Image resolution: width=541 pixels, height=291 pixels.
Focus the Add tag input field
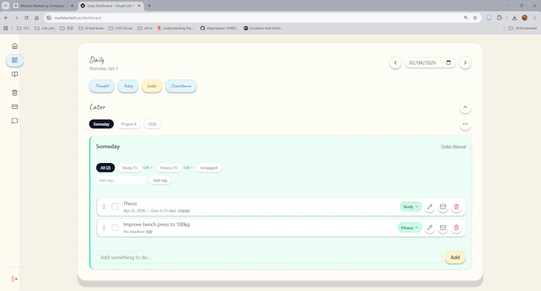coord(121,180)
